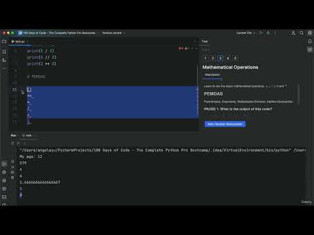Click the error and warning inspection indicator
The height and width of the screenshot is (235, 314).
click(x=184, y=48)
